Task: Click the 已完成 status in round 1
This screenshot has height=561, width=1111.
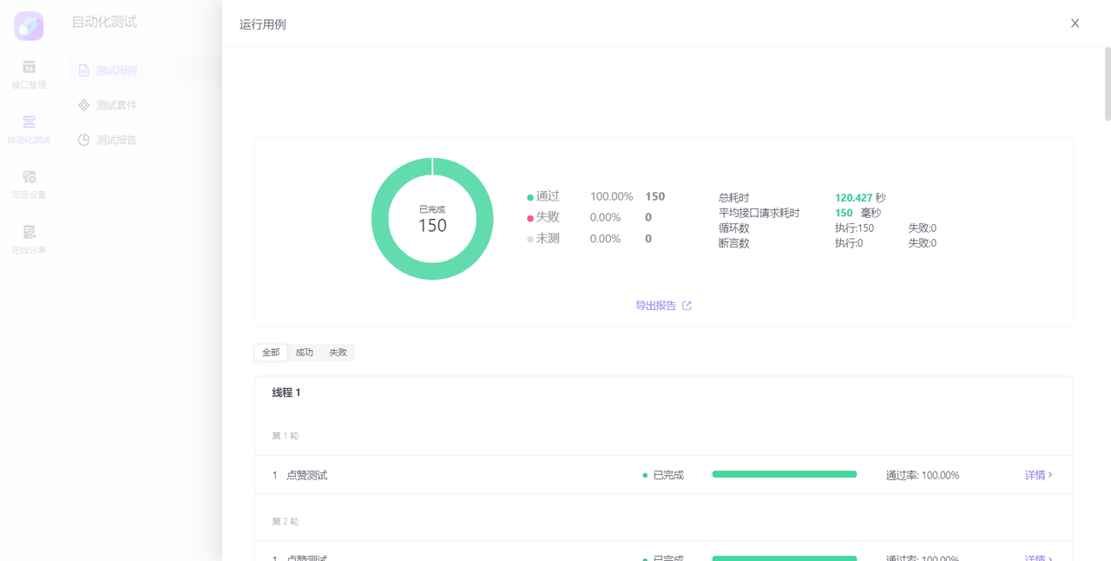Action: point(668,475)
